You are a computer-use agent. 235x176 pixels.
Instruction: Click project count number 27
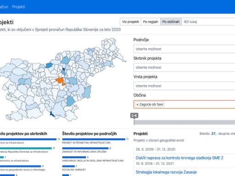pos(213,134)
